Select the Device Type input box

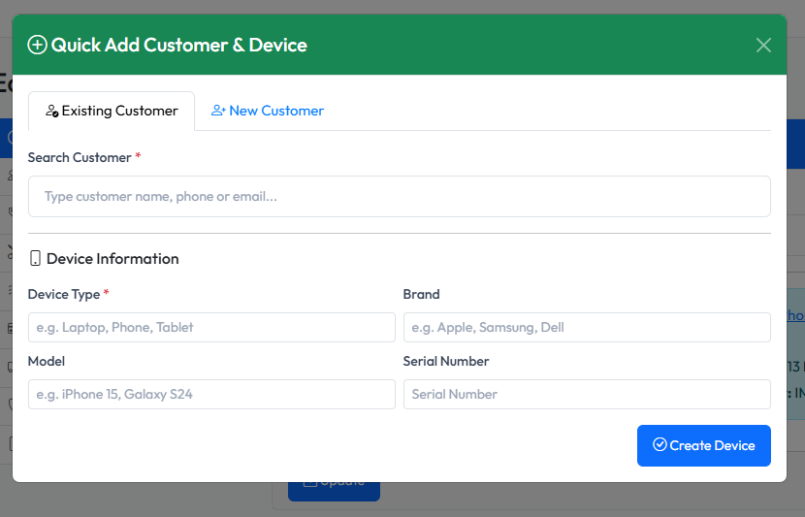click(211, 327)
